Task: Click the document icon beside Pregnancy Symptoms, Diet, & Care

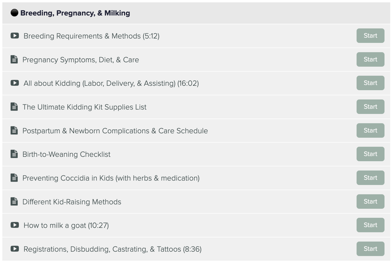Action: [x=14, y=59]
